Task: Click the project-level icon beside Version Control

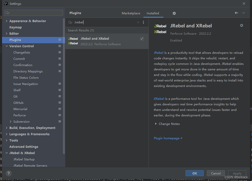Action: tap(60, 46)
